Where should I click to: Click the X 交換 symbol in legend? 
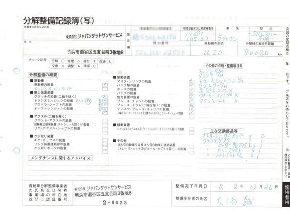(x=62, y=66)
